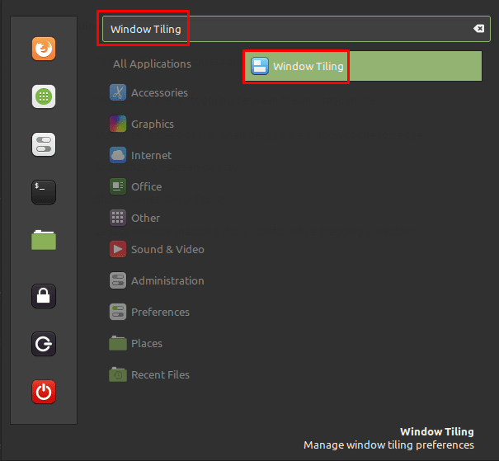Click the red power Quit icon
Screen dimensions: 499x461
point(44,392)
